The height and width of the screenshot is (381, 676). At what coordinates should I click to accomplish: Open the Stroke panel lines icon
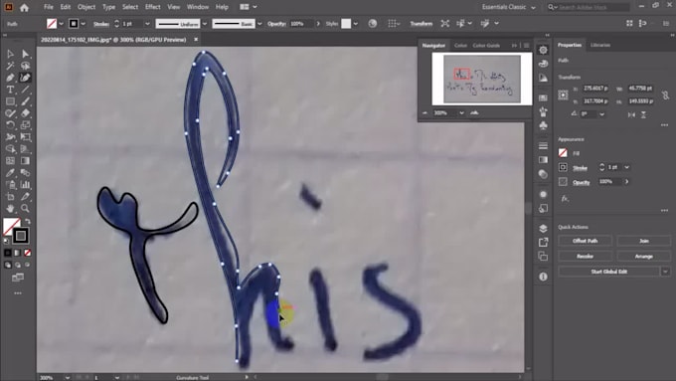coord(543,145)
